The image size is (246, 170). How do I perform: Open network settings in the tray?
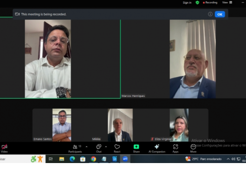(239, 159)
